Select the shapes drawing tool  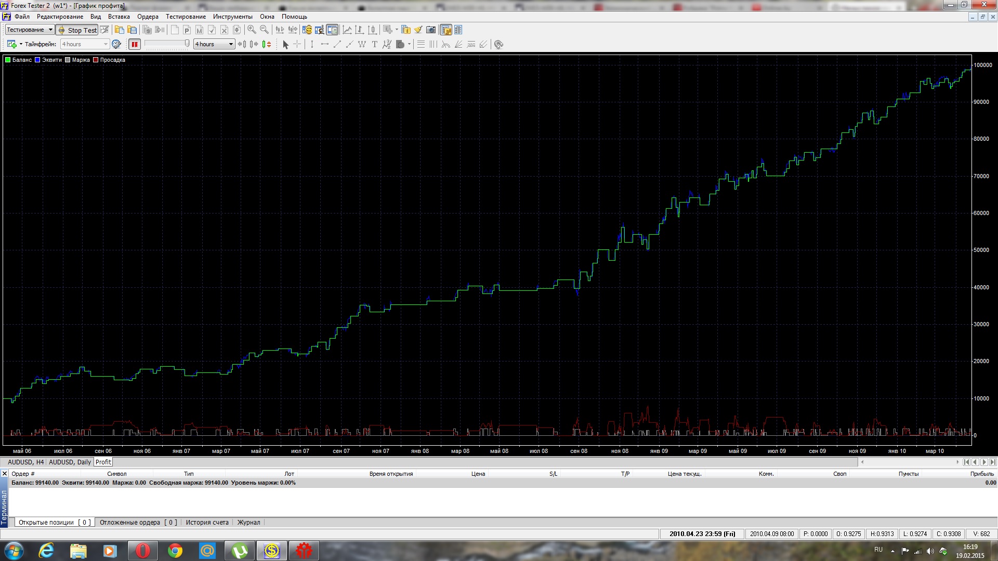click(400, 44)
